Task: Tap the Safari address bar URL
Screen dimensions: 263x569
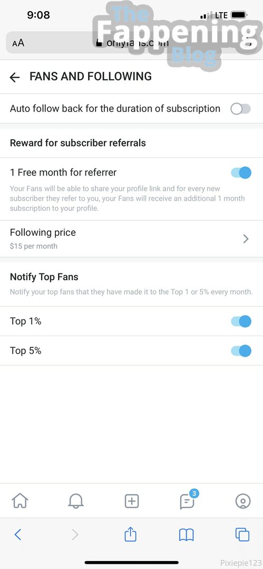Action: coord(132,43)
